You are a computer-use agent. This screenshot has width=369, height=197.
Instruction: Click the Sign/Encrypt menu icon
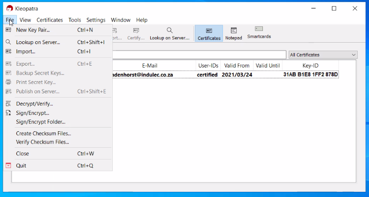pos(8,113)
